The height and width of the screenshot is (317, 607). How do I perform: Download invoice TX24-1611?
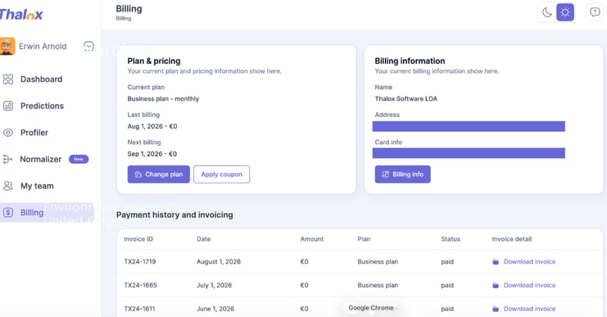(529, 309)
